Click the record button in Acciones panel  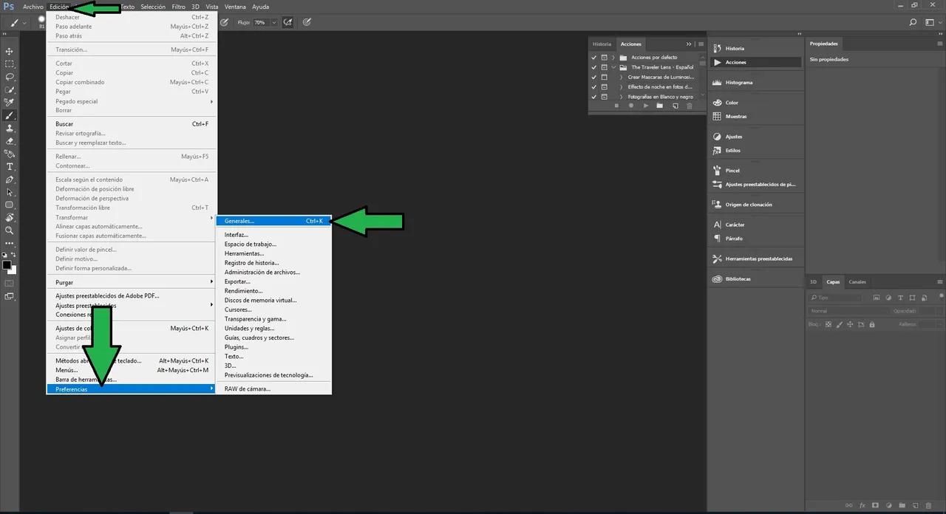pos(631,106)
